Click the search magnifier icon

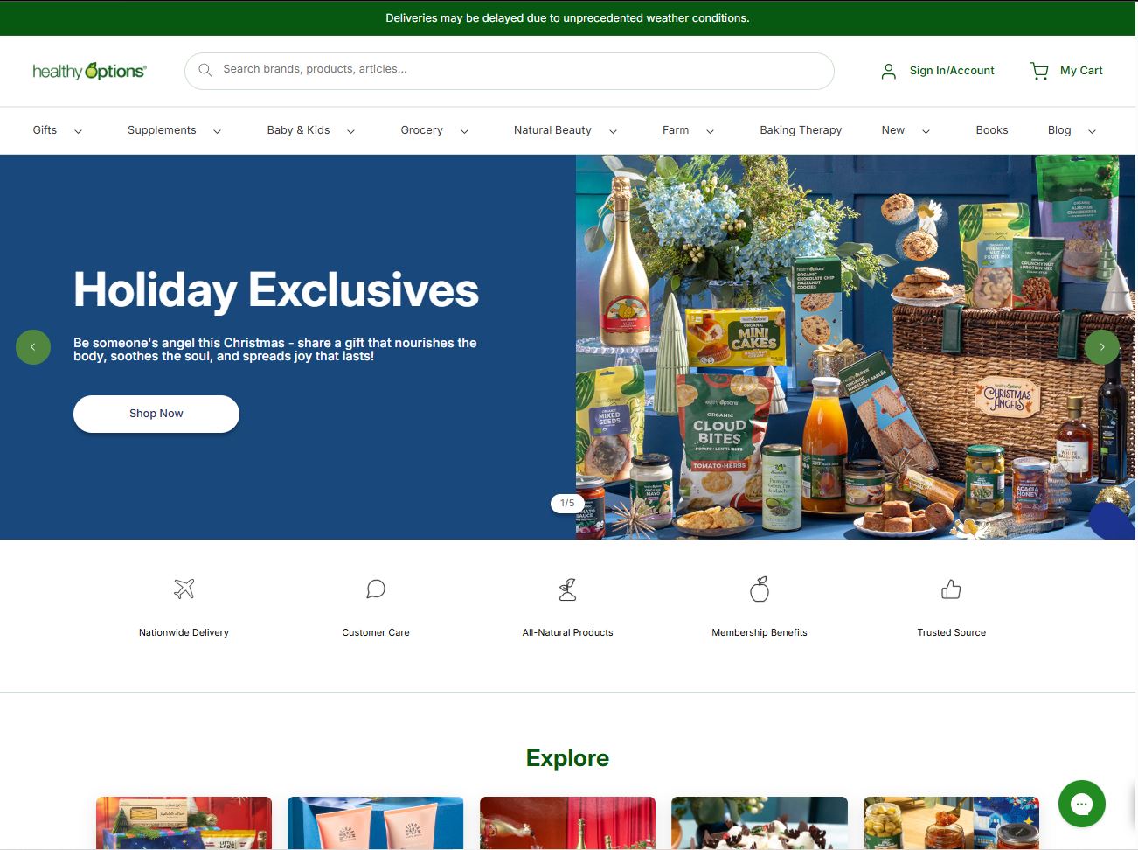coord(205,70)
